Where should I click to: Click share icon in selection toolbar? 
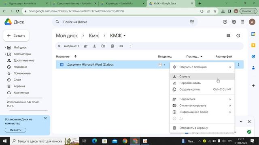(x=85, y=46)
